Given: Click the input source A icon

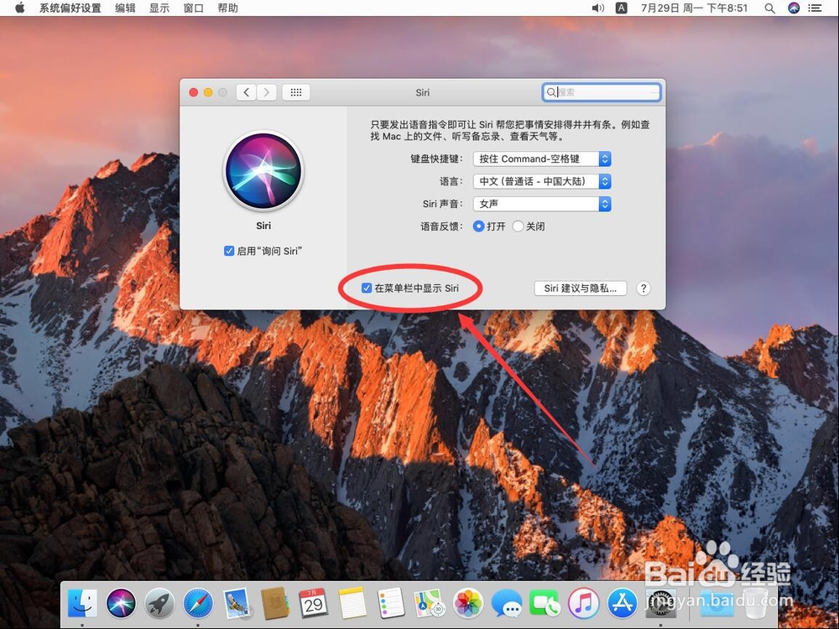Looking at the screenshot, I should [x=621, y=8].
